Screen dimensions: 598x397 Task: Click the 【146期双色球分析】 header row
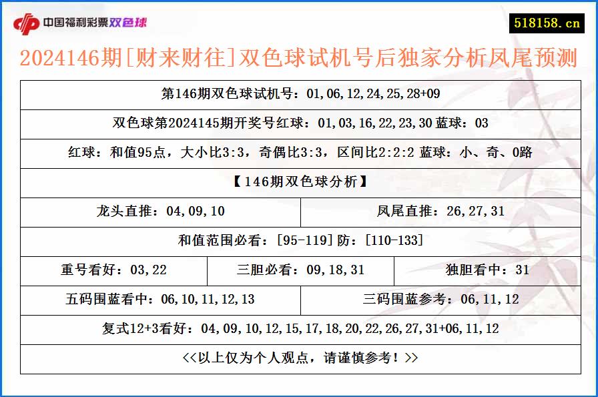pyautogui.click(x=298, y=183)
